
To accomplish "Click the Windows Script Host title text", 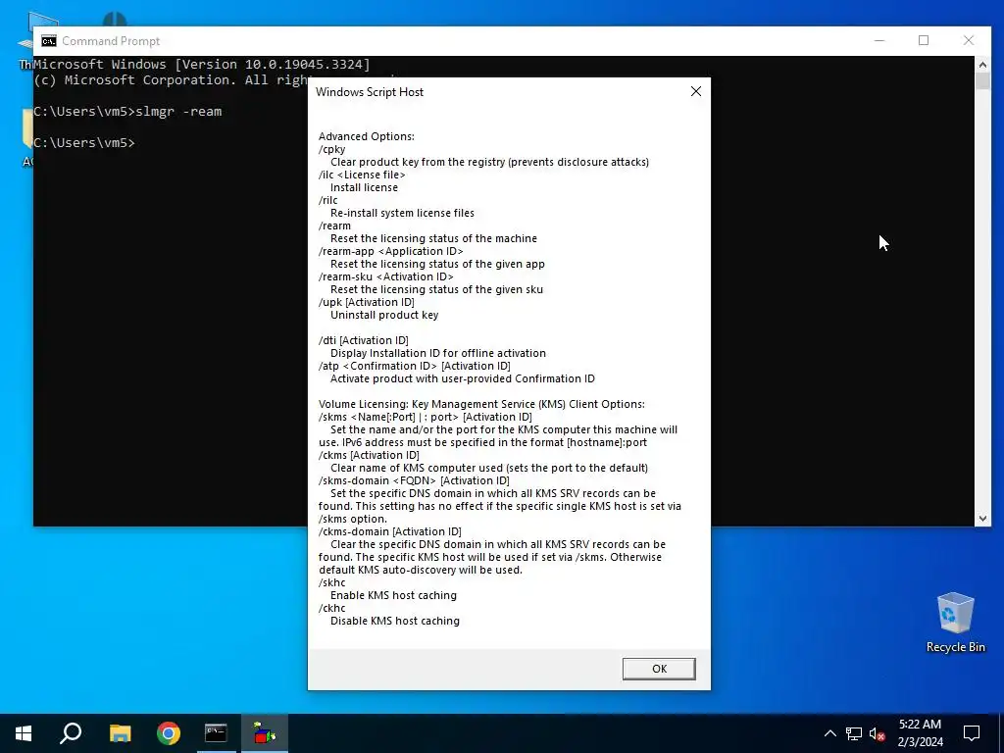I will point(370,91).
